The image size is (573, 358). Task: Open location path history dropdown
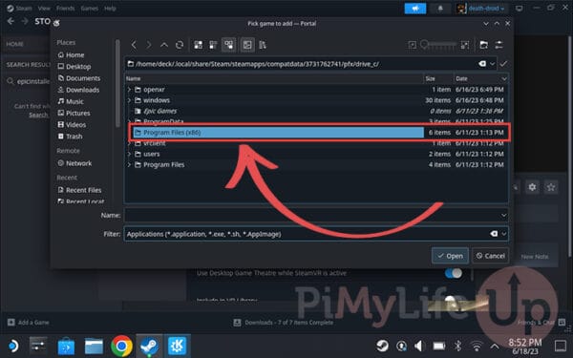492,64
